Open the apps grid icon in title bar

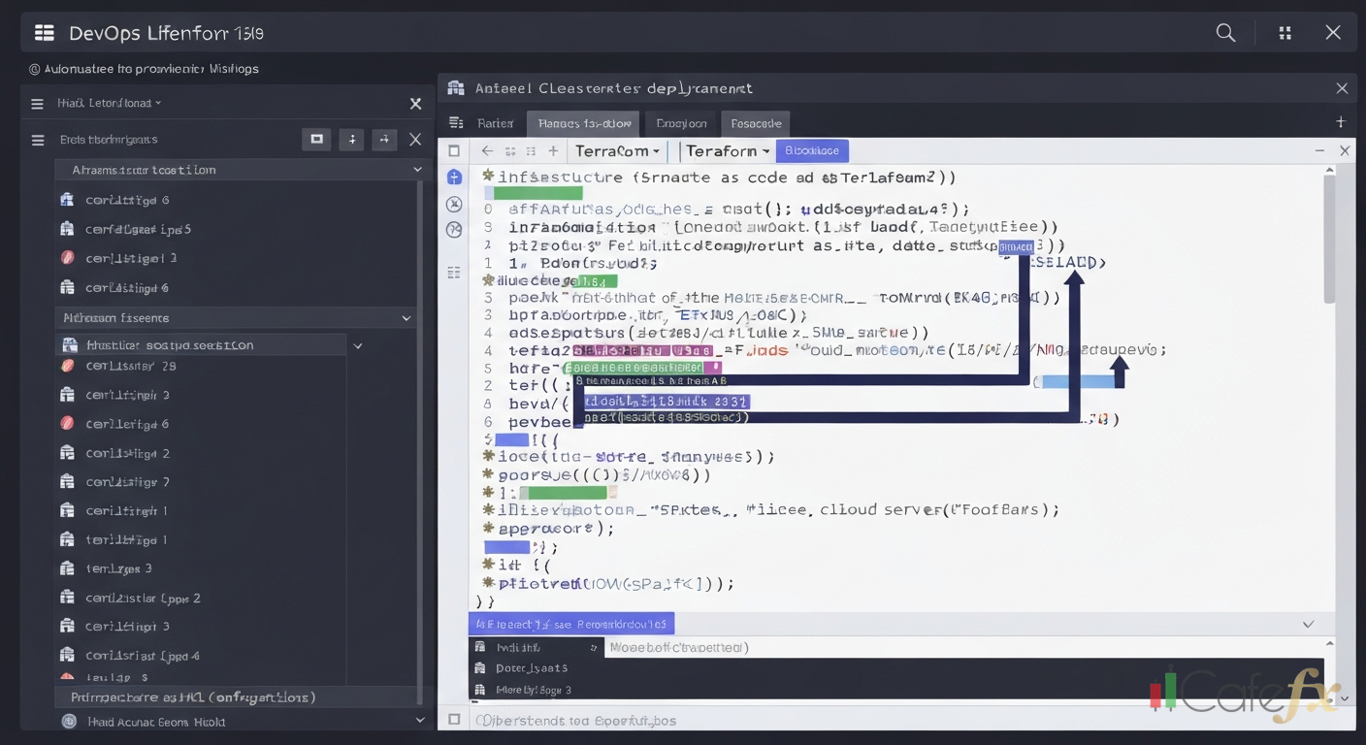coord(1285,32)
